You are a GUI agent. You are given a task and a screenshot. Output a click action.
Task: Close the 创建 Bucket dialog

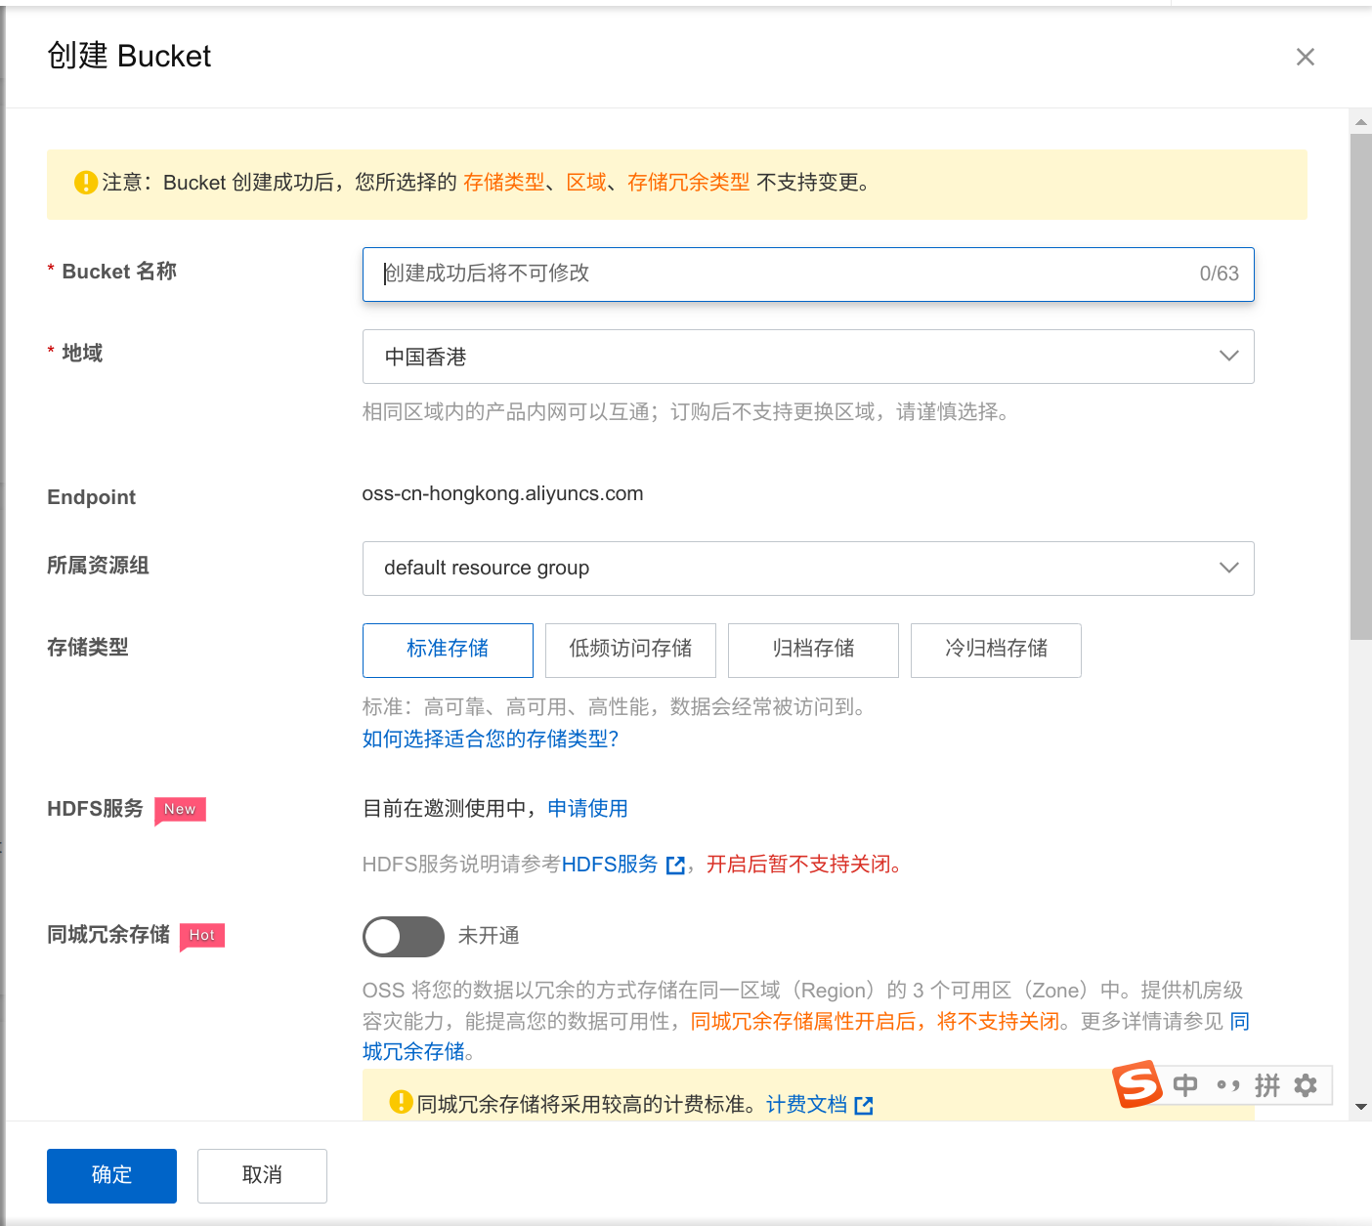click(1305, 57)
